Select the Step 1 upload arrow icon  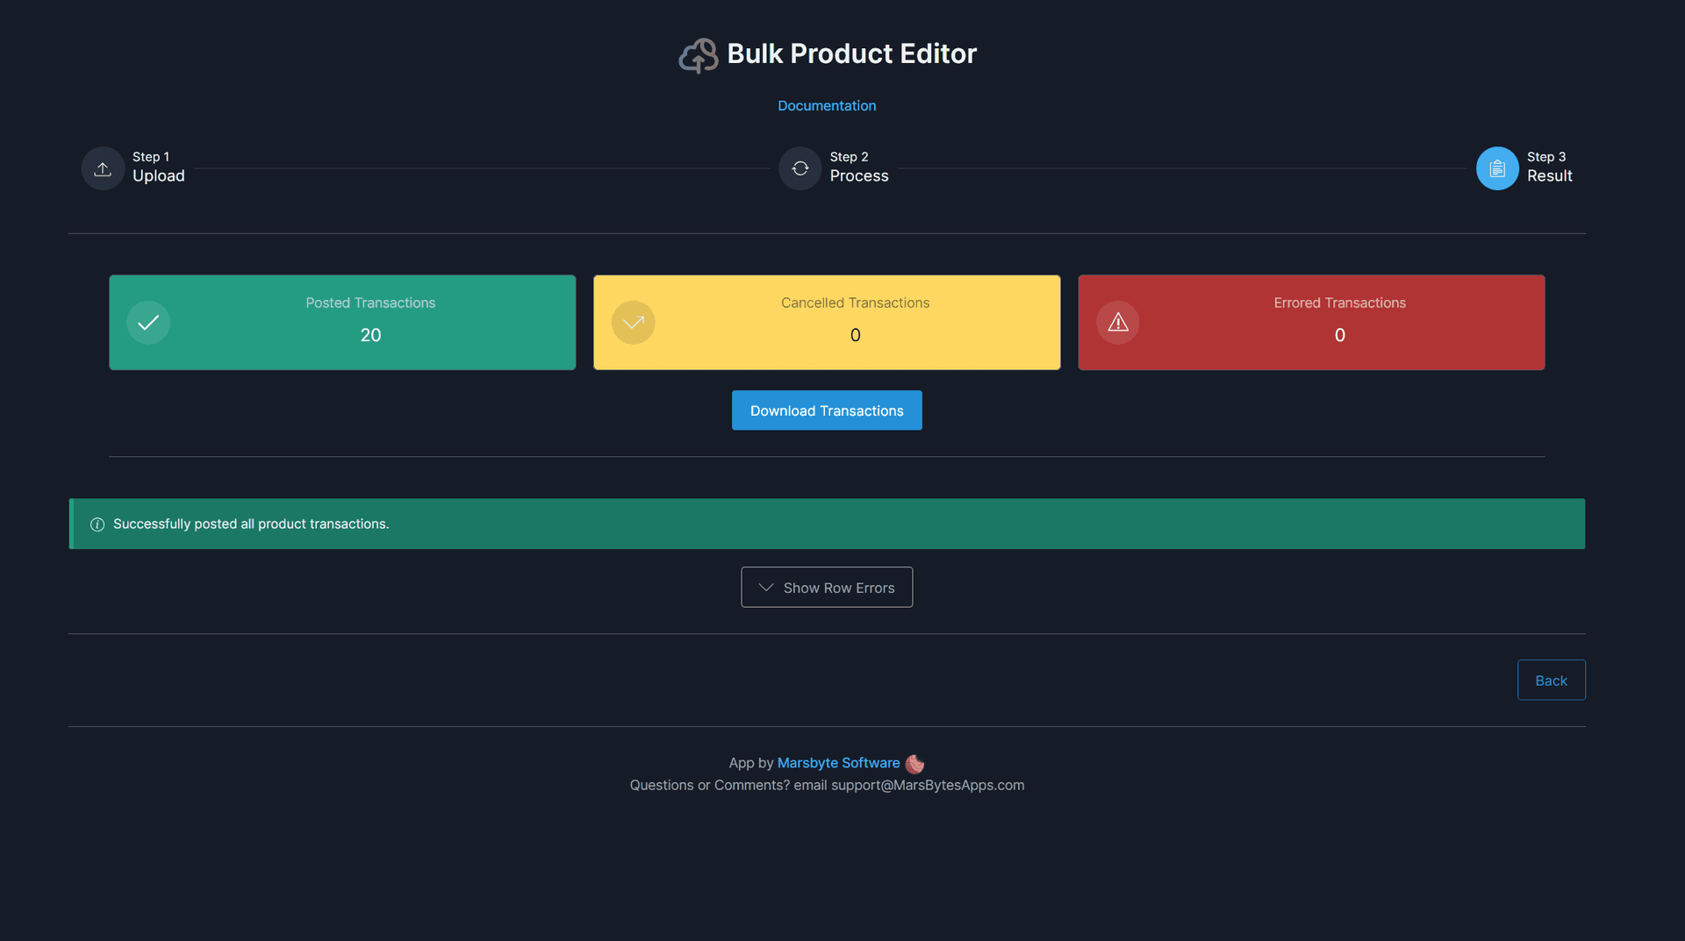click(103, 168)
